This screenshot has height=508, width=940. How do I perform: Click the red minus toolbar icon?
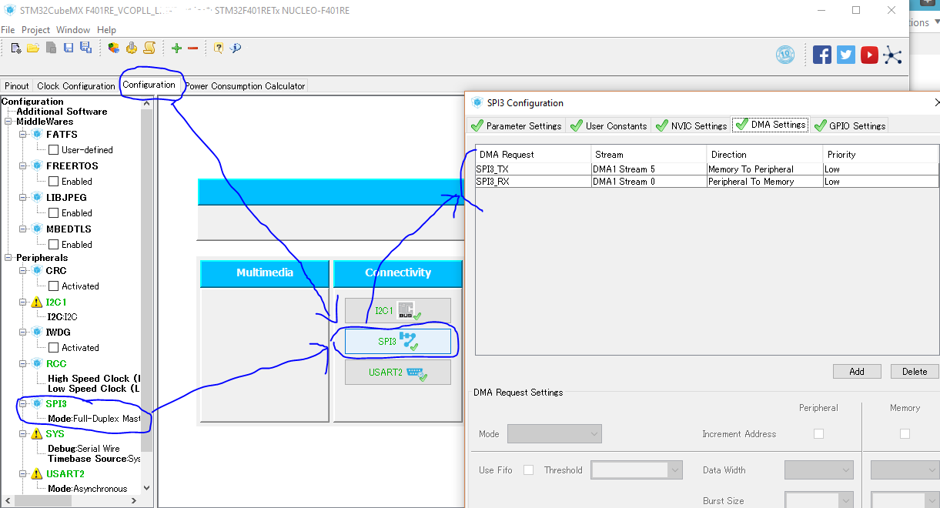click(x=192, y=48)
